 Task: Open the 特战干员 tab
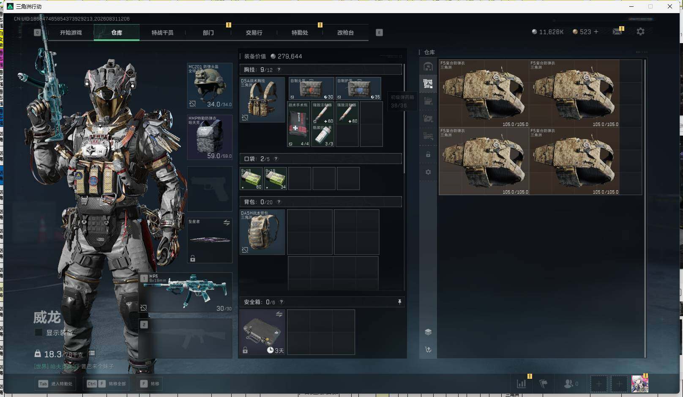click(x=162, y=33)
